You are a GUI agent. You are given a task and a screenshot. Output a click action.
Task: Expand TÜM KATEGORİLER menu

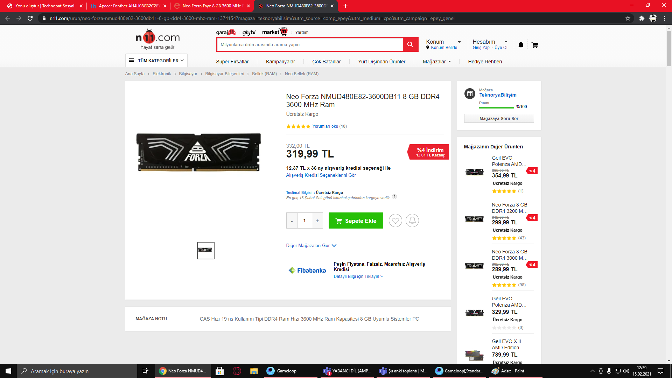[156, 61]
